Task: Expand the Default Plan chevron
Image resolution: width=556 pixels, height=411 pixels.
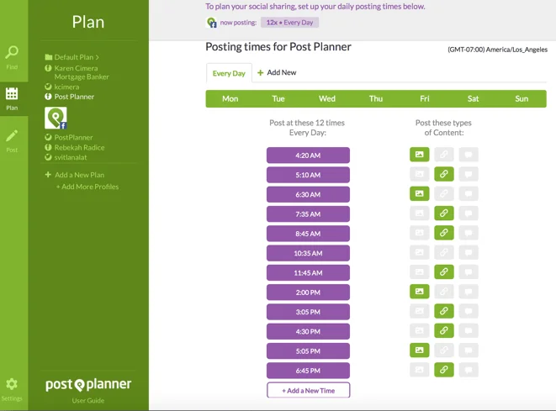Action: [98, 57]
